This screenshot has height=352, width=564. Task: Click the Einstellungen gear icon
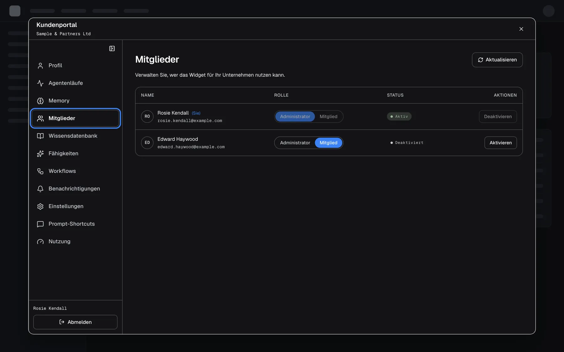tap(40, 206)
